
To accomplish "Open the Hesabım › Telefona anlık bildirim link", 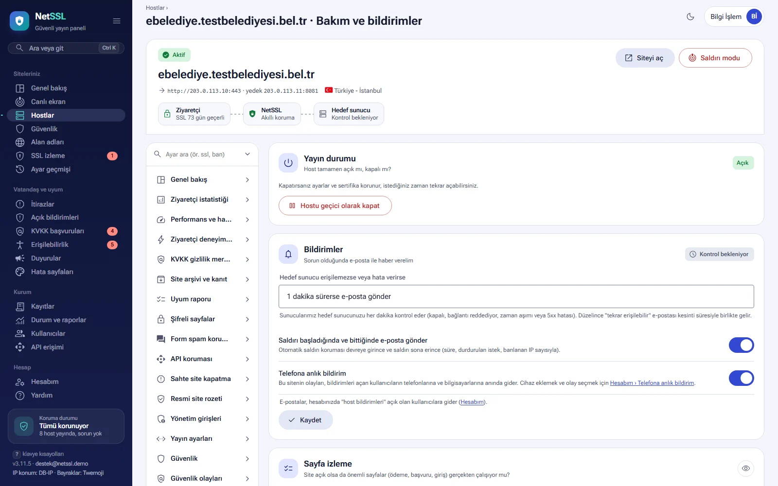I will [x=652, y=383].
